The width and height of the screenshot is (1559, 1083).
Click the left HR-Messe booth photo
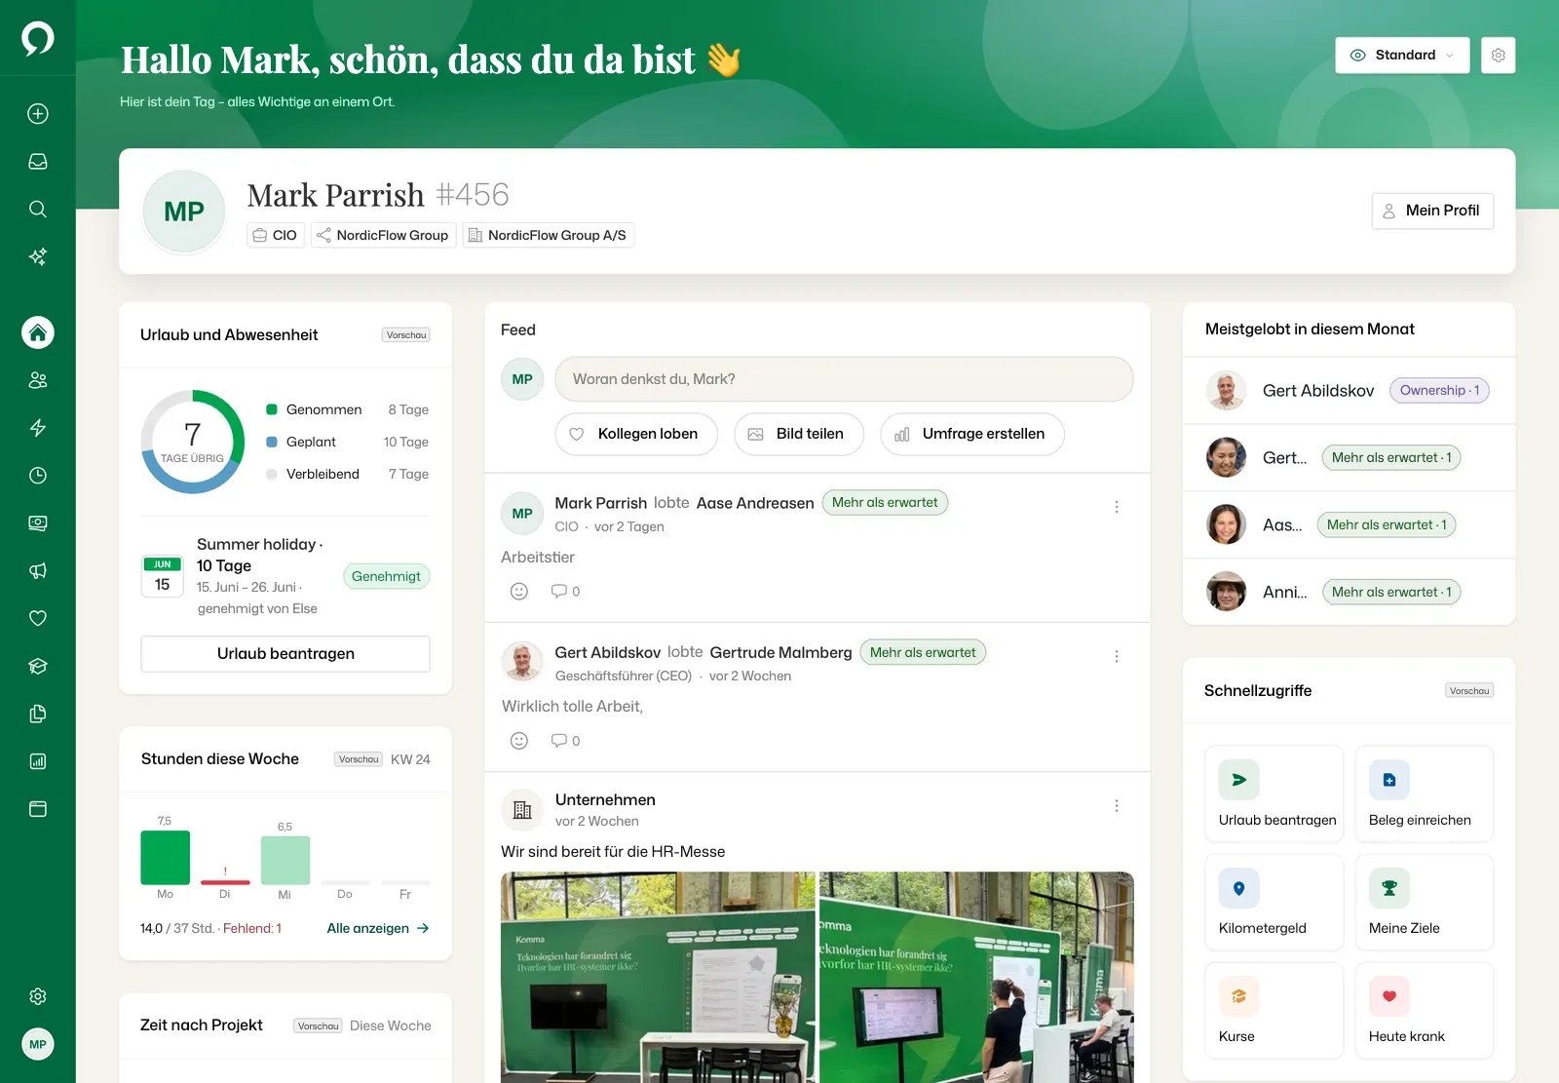(658, 977)
